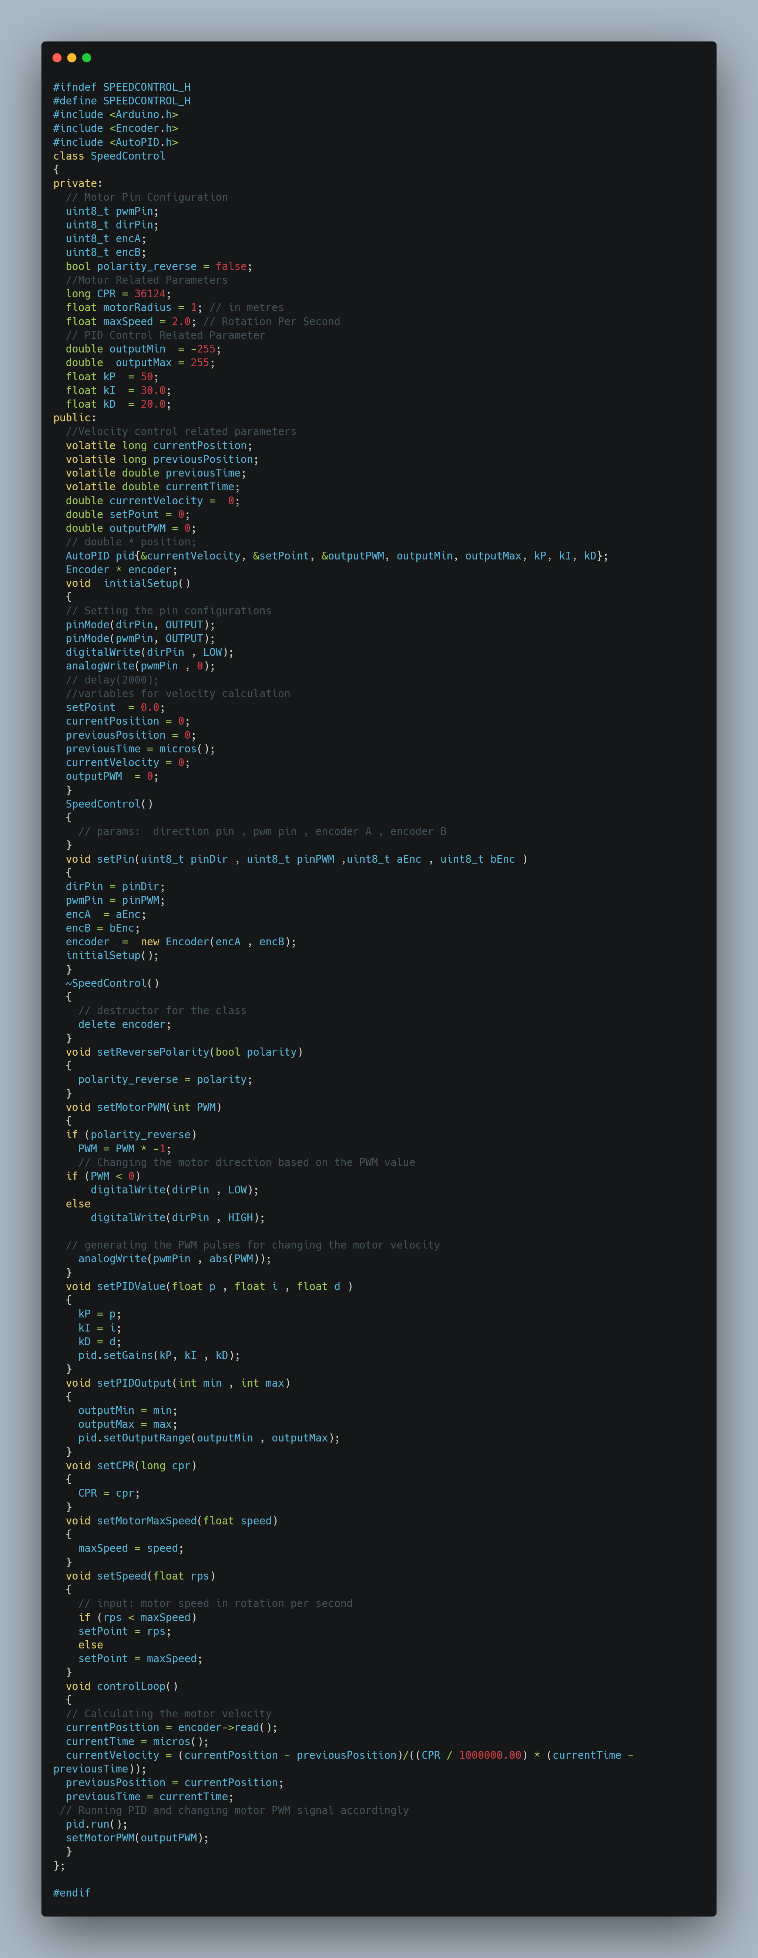
Task: Click the red close window dot
Action: (57, 58)
